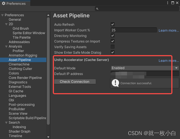This screenshot has width=180, height=139.
Task: Click the sidebar scroll down arrow
Action: pos(48,137)
